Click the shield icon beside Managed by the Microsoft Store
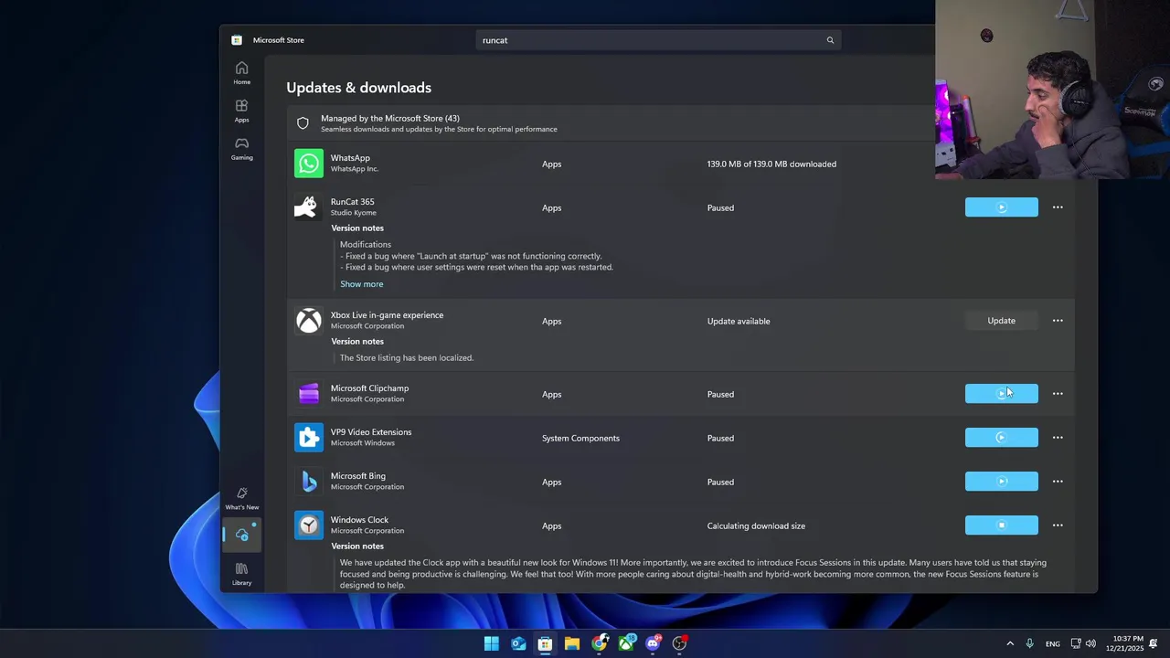Screen dimensions: 1170x658 tap(303, 123)
